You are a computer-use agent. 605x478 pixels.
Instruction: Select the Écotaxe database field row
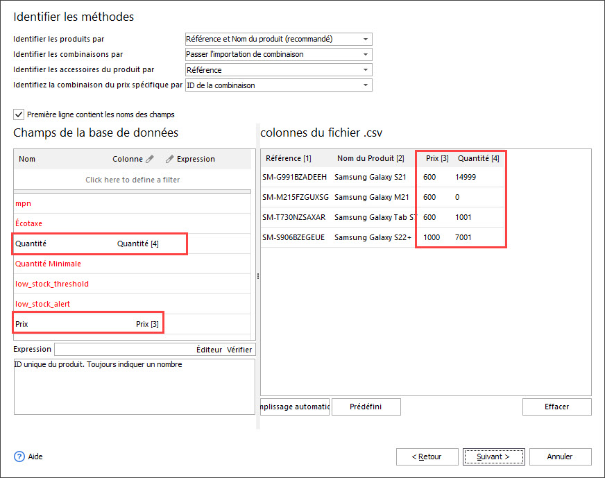[133, 223]
